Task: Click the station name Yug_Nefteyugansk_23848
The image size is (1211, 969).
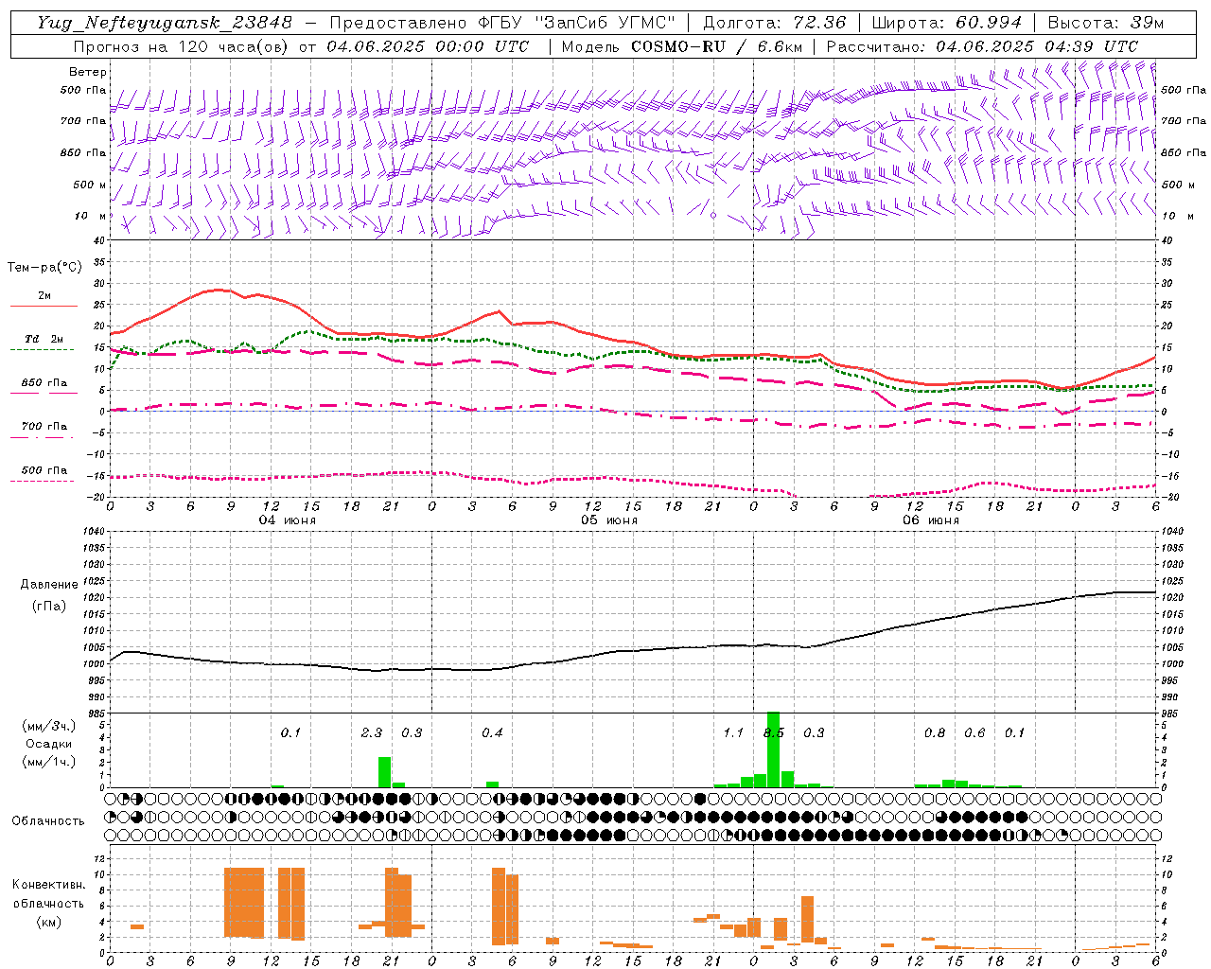Action: coord(165,23)
